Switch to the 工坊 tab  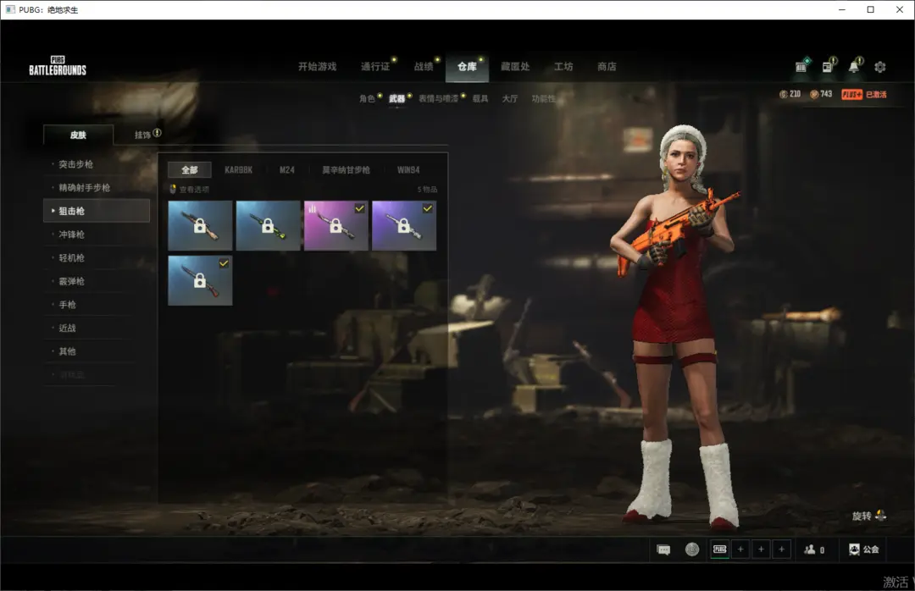(x=563, y=67)
